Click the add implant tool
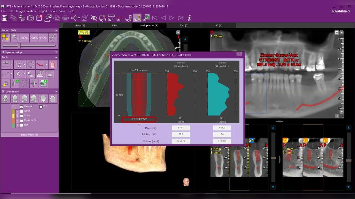This screenshot has width=355, height=199. coord(15,83)
